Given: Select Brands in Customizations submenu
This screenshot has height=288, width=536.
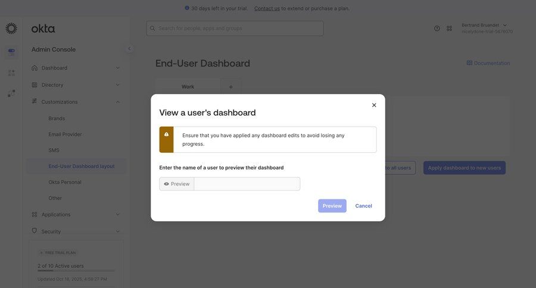Looking at the screenshot, I should (x=57, y=118).
